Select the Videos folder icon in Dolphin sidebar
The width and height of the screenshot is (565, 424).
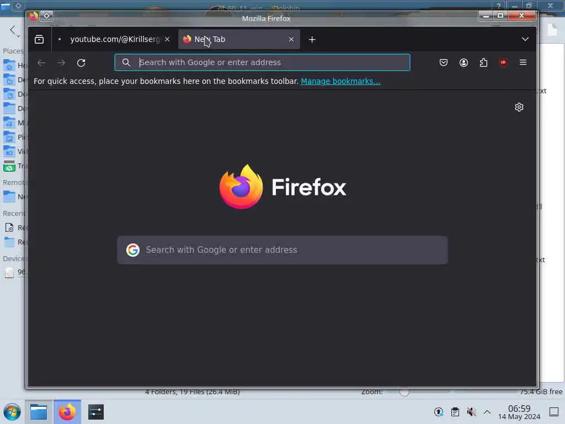9,151
